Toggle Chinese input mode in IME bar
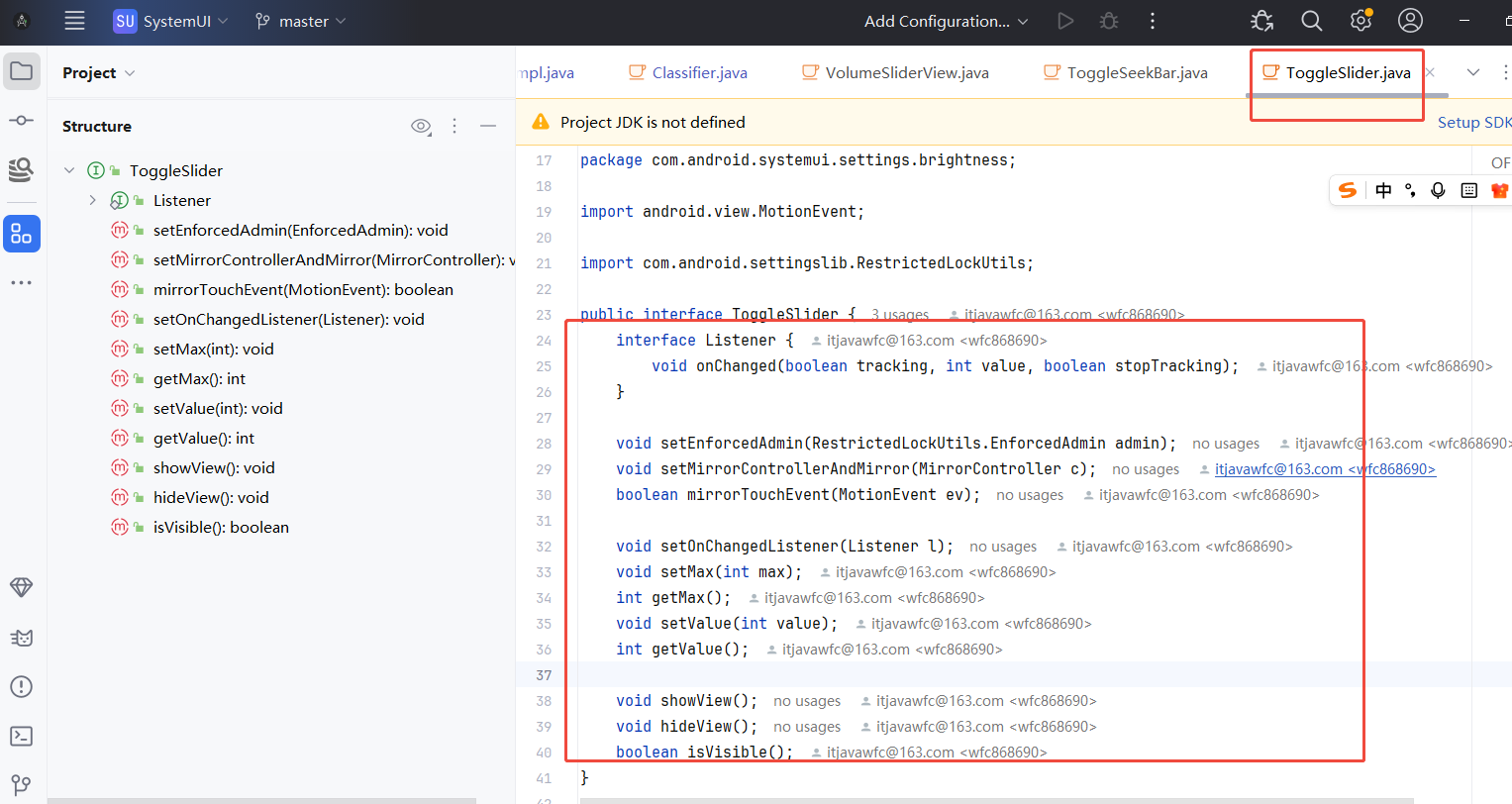This screenshot has width=1512, height=804. coord(1383,190)
